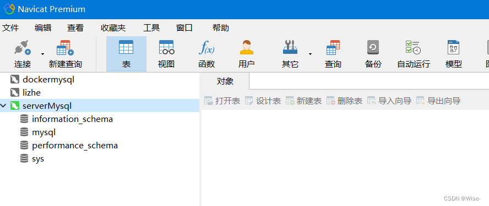
Task: Open the Window (窗口) menu
Action: point(184,28)
